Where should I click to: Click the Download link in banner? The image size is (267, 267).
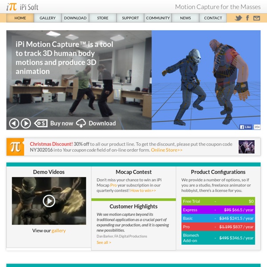point(102,123)
